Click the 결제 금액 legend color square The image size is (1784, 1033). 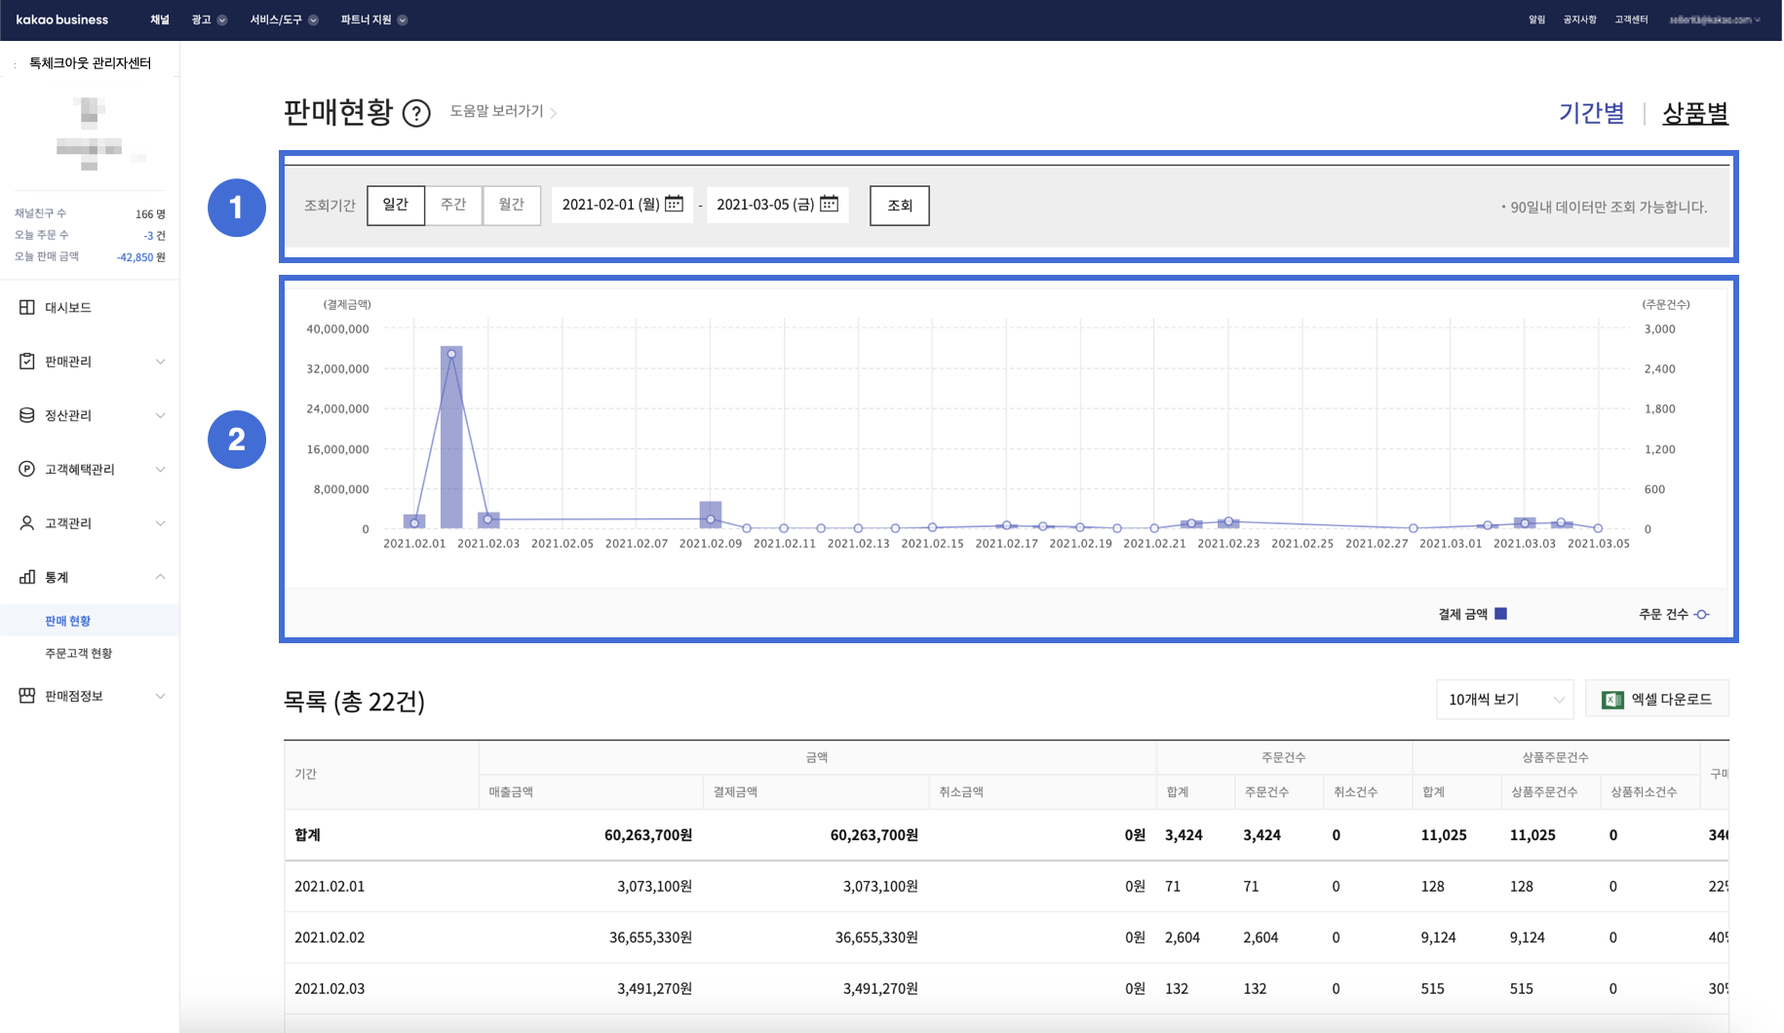[1501, 614]
